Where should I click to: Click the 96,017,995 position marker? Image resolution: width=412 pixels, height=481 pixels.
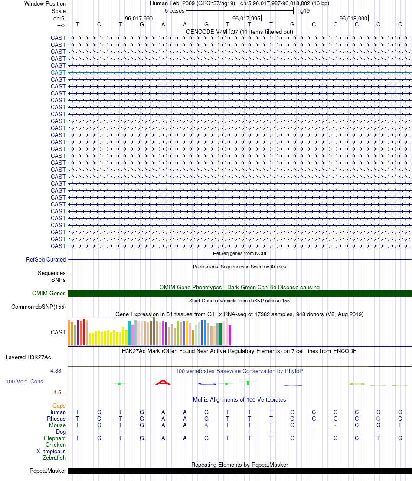click(x=246, y=18)
